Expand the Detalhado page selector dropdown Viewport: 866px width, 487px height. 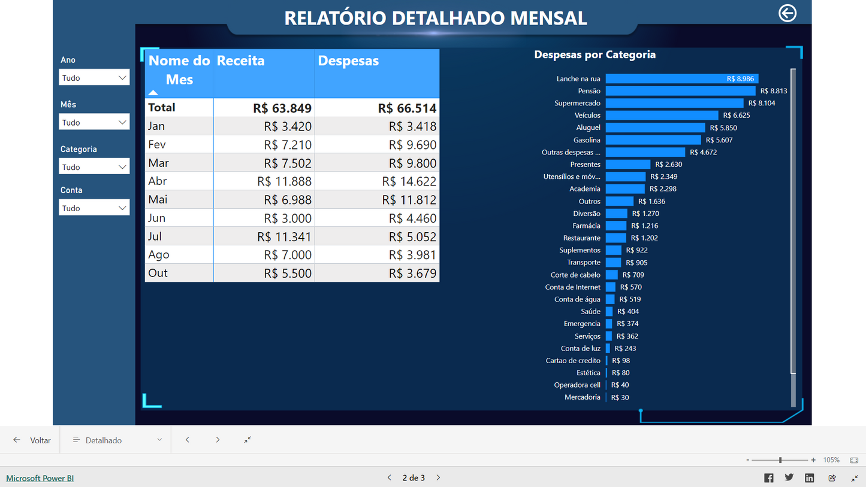(159, 439)
